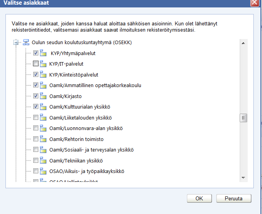Image resolution: width=262 pixels, height=214 pixels.
Task: Check the Oamk/Luonnonvara-alan yksikkö checkbox
Action: tap(36, 128)
